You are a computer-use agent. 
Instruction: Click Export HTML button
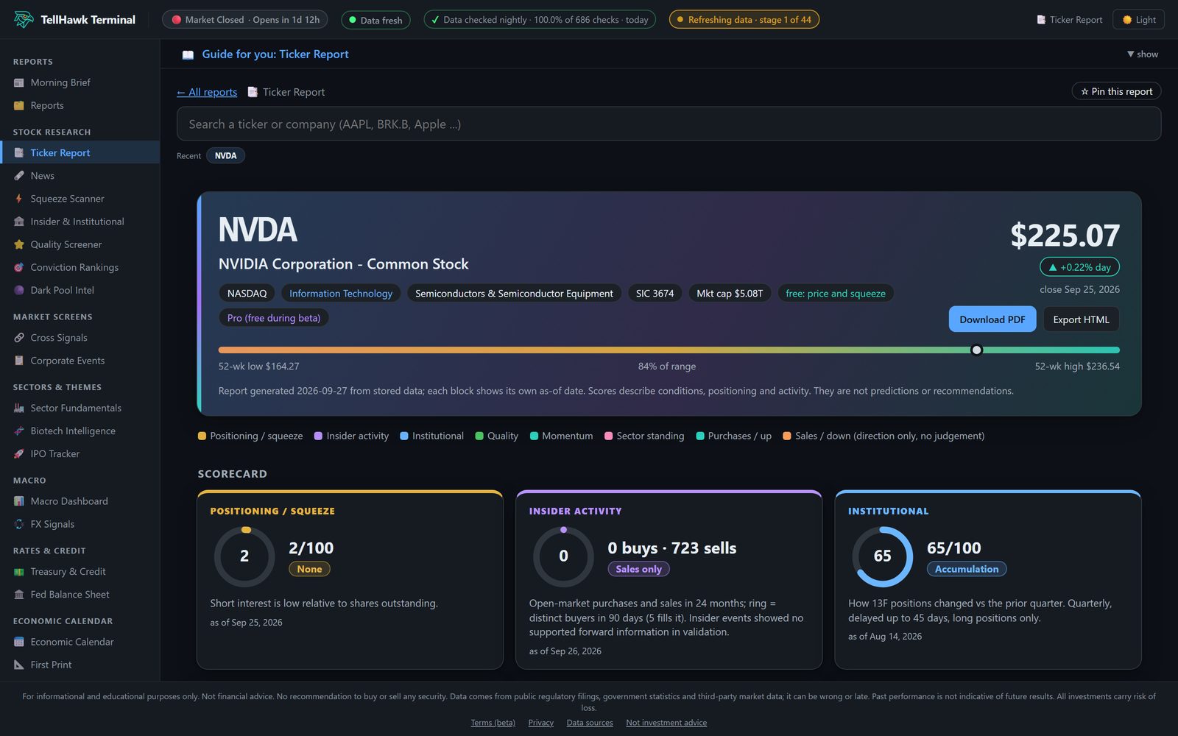coord(1081,319)
